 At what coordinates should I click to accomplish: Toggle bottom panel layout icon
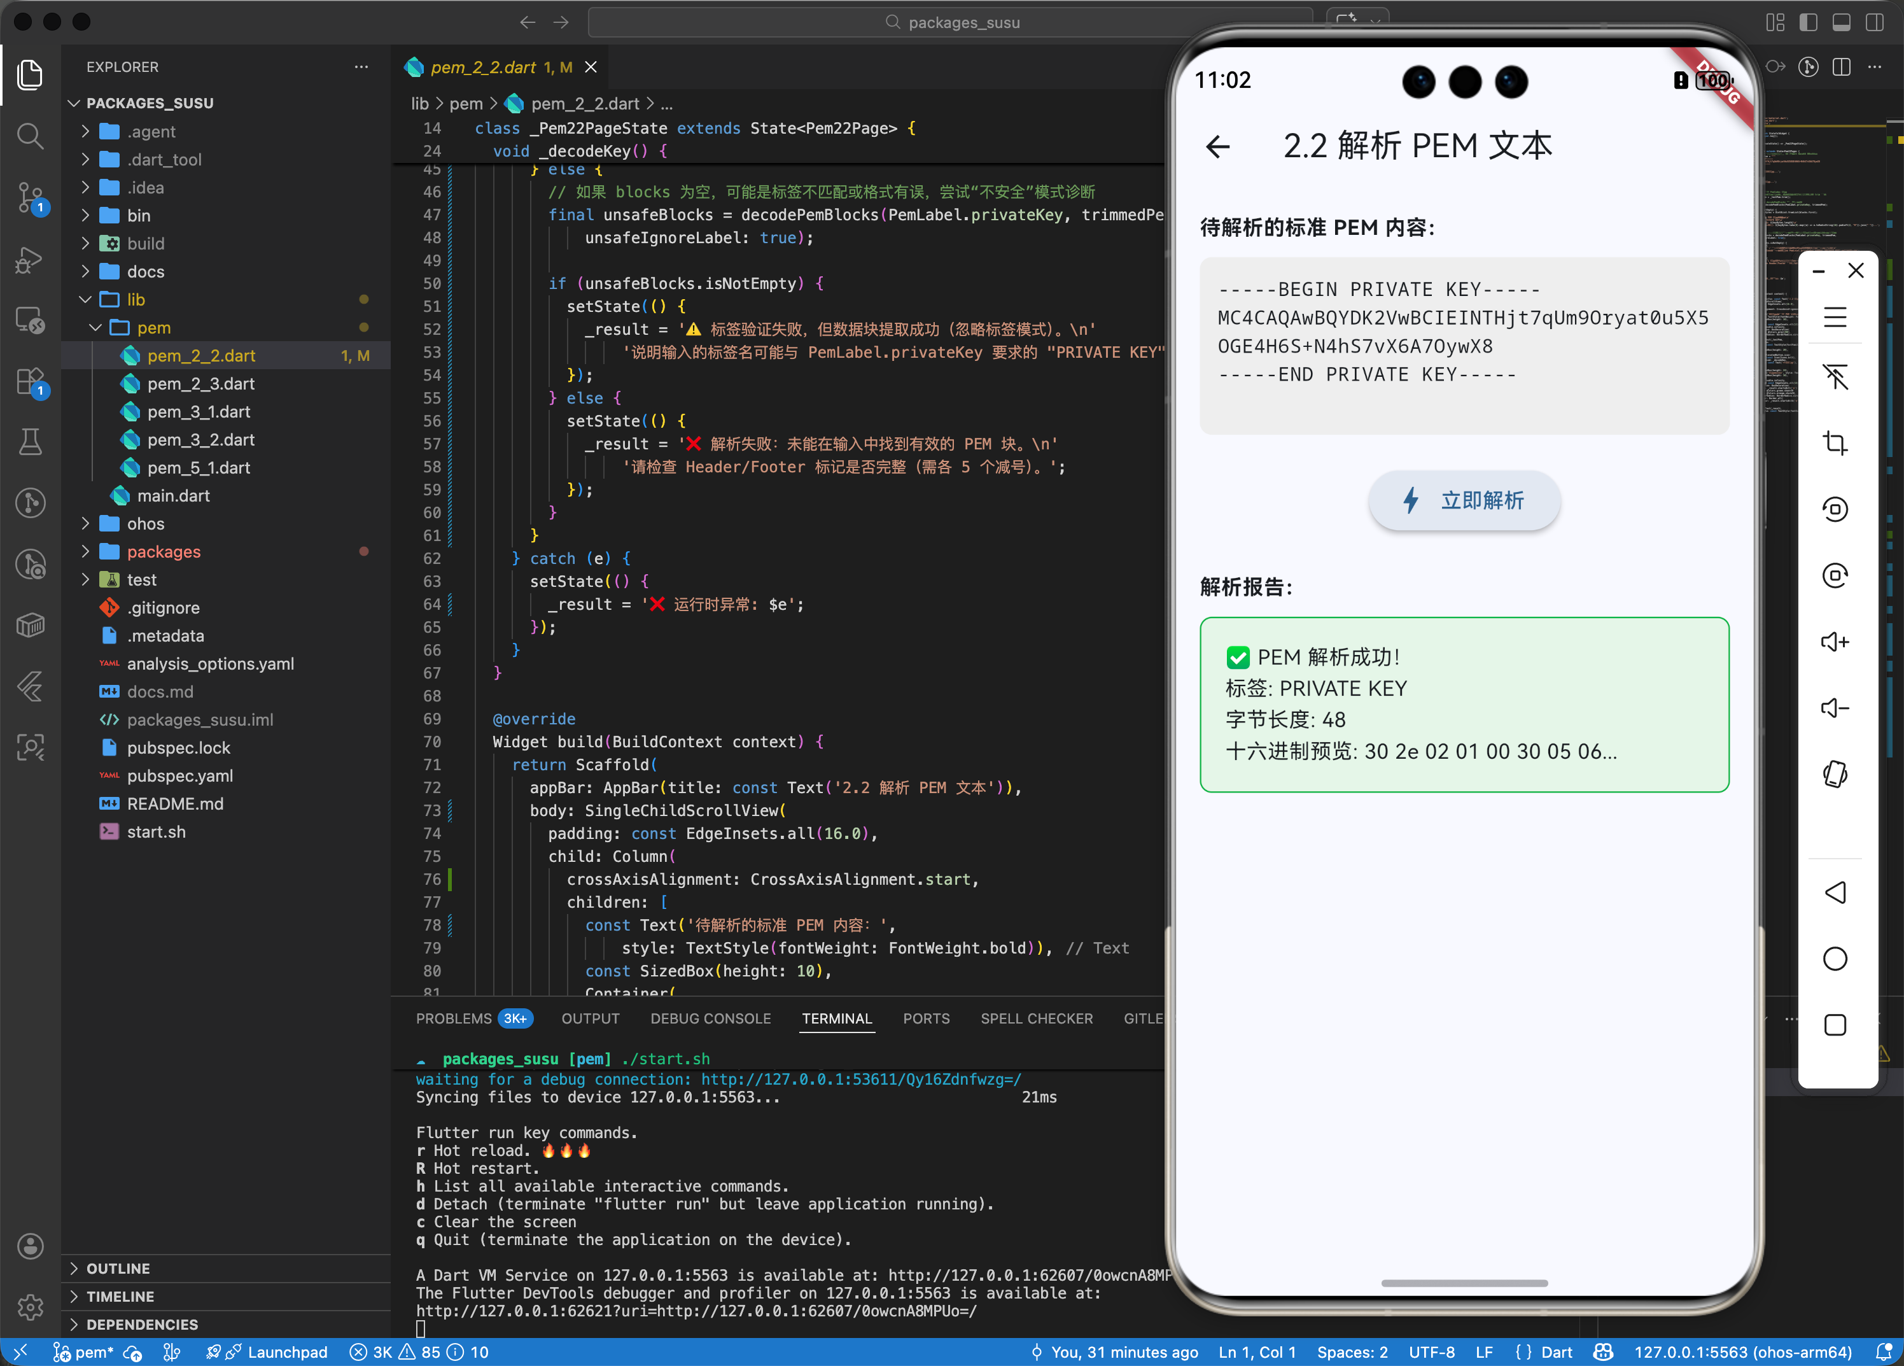tap(1841, 23)
